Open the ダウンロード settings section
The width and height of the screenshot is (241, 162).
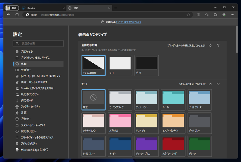coord(27,101)
